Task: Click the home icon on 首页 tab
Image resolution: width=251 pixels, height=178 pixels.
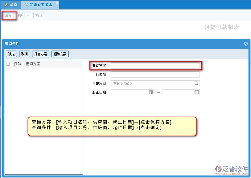Action: coord(6,5)
